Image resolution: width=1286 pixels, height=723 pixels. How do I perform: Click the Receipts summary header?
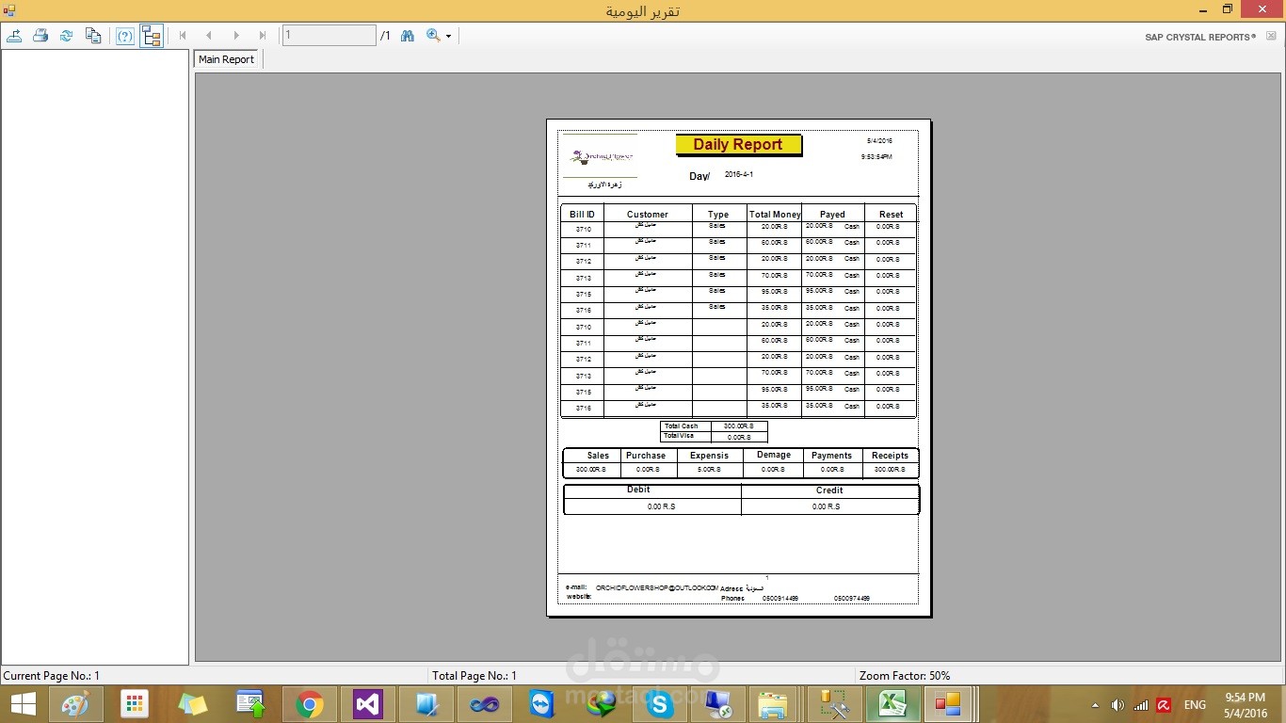pyautogui.click(x=890, y=456)
